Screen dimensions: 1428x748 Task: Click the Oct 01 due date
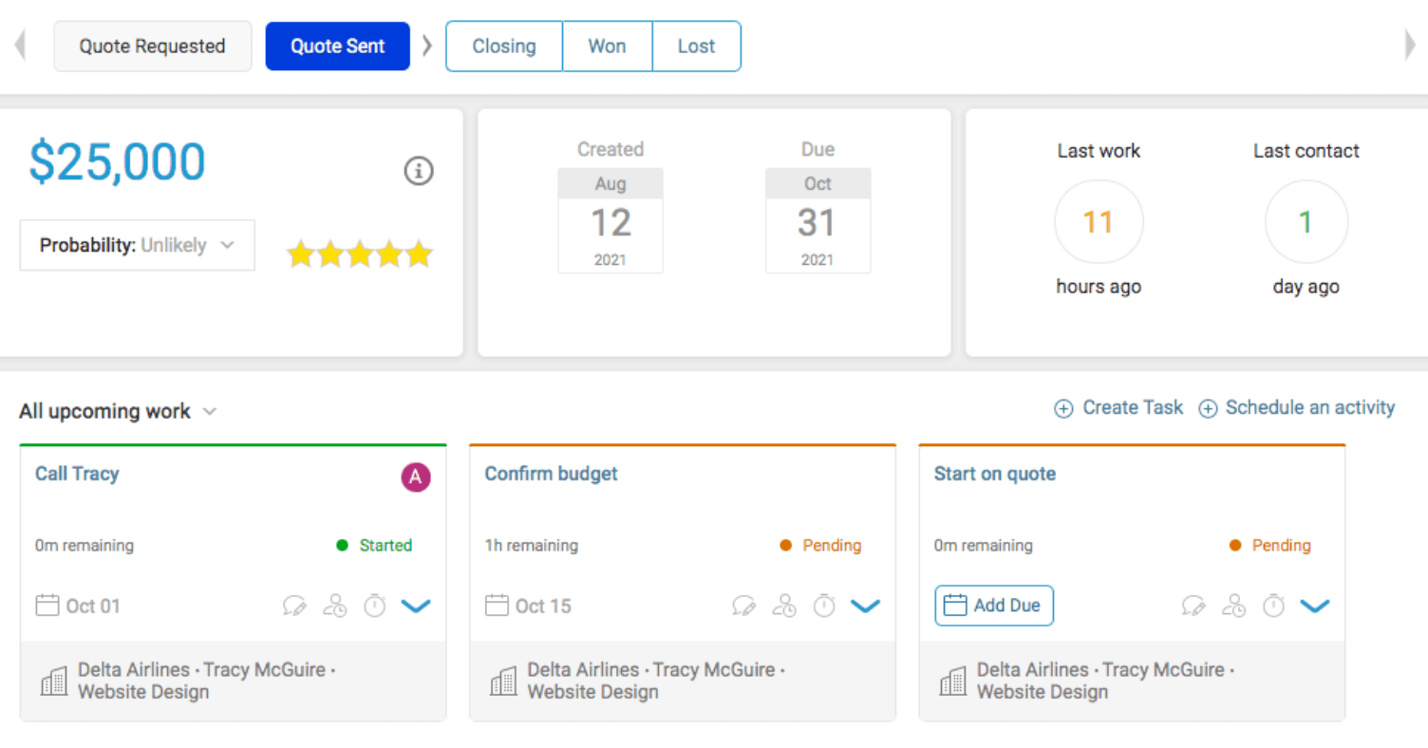click(93, 606)
